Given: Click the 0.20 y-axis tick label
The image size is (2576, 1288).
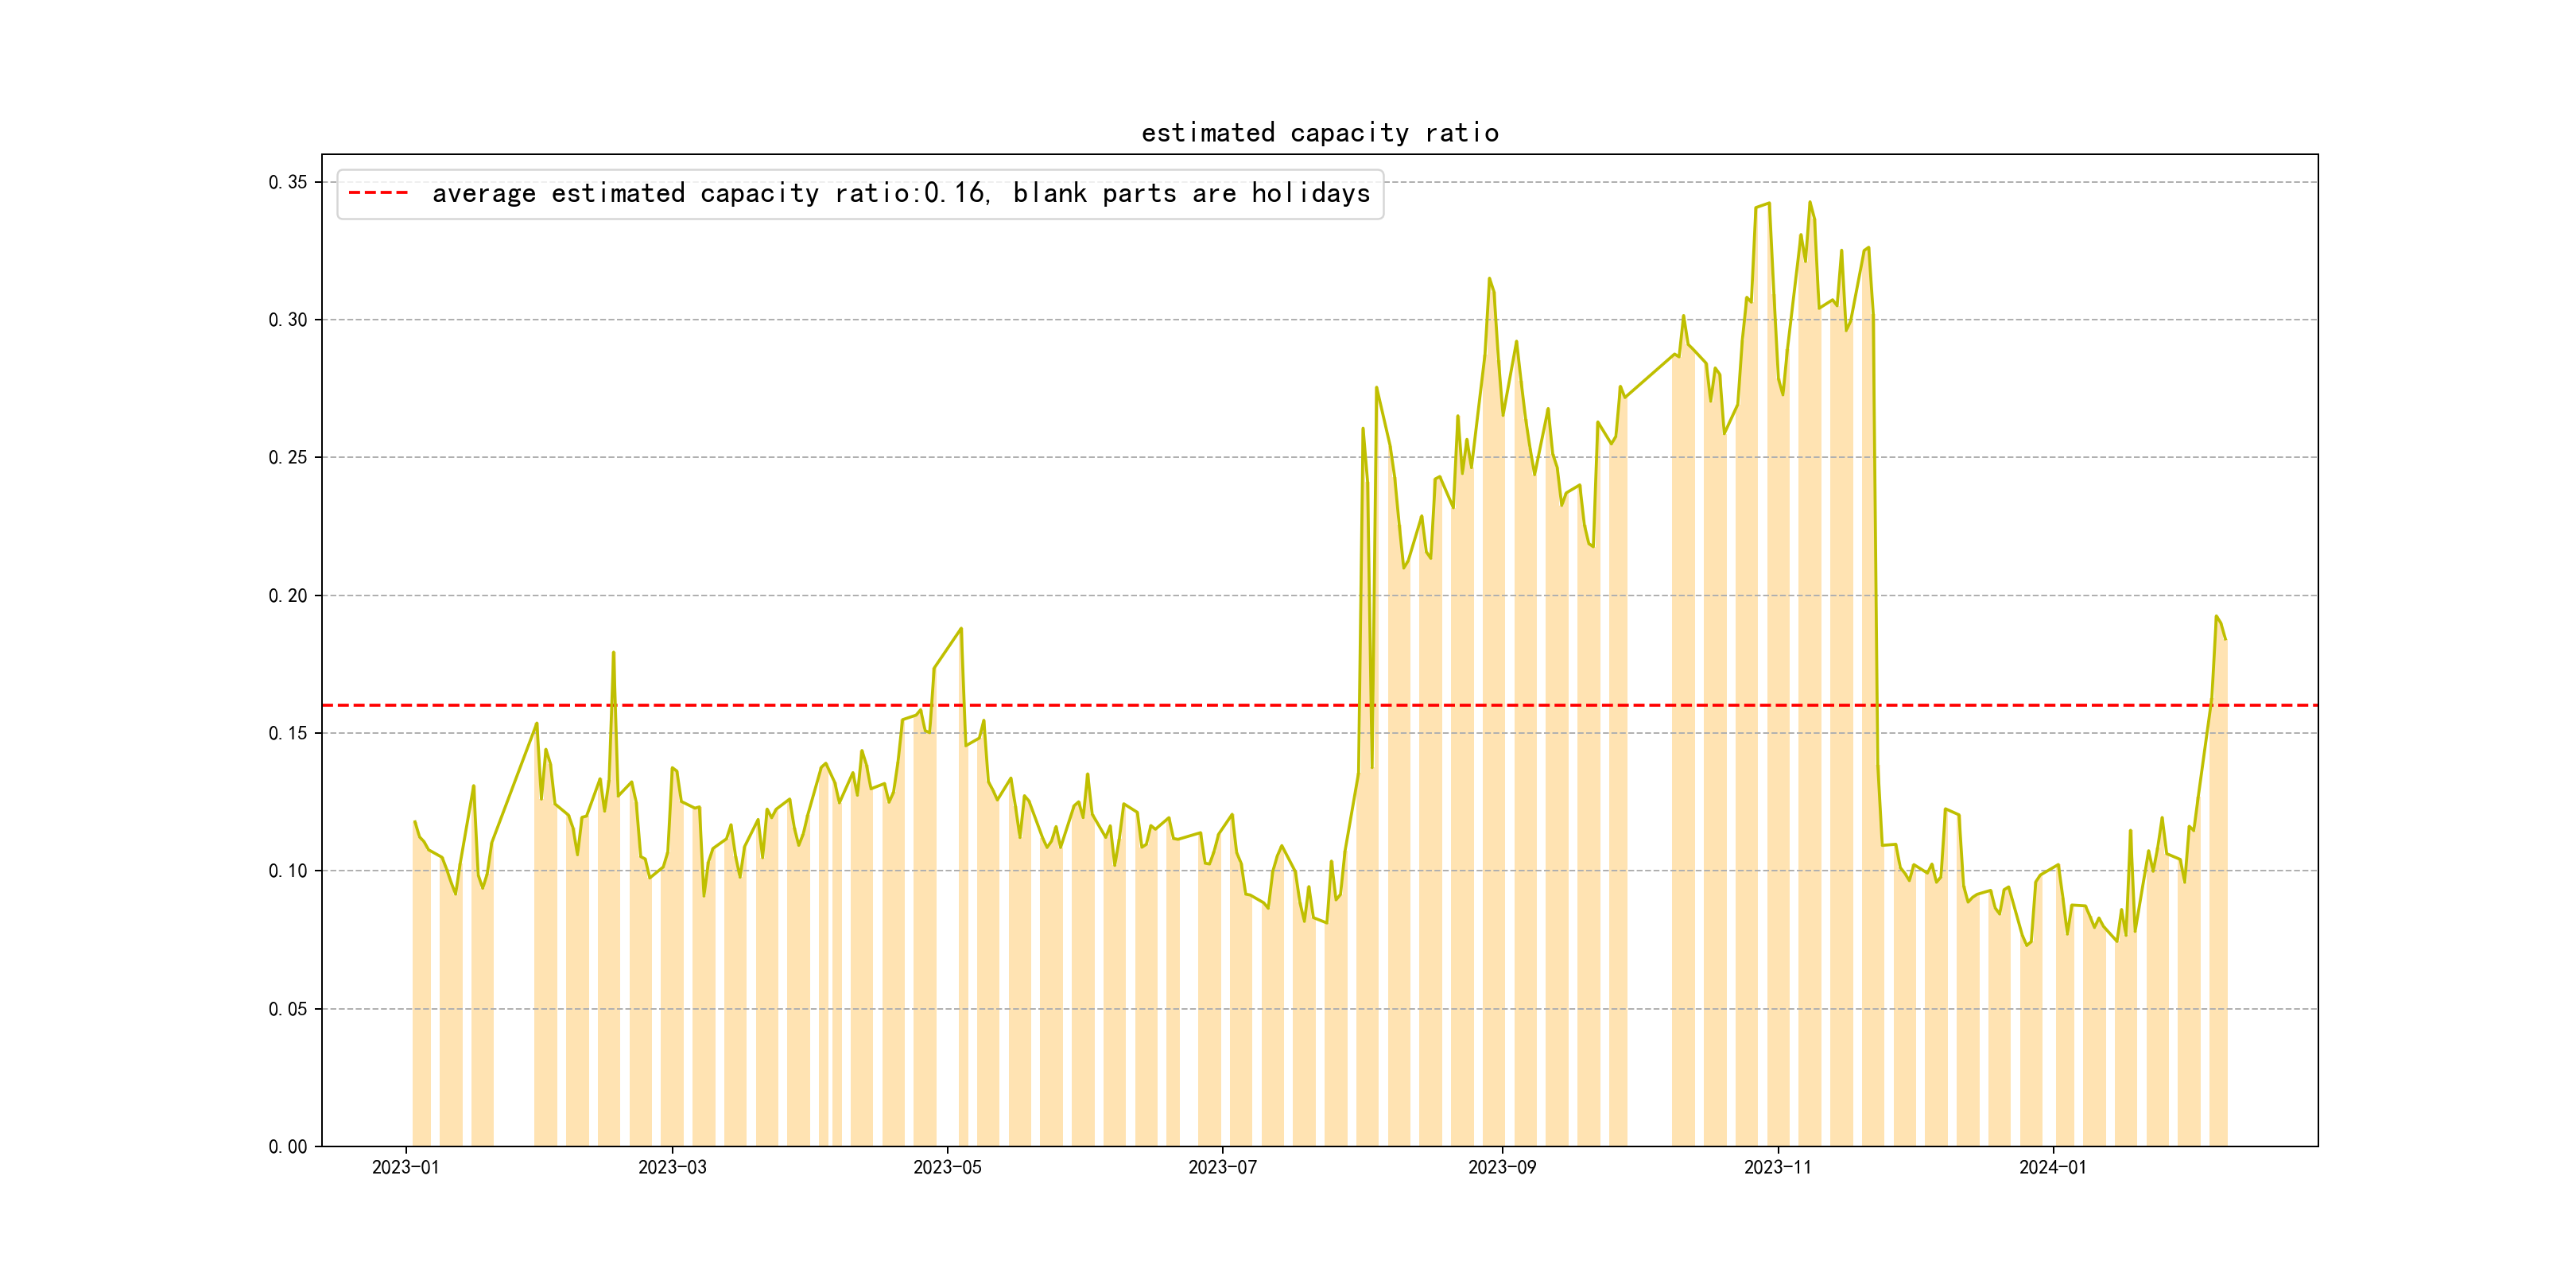Looking at the screenshot, I should pos(288,596).
